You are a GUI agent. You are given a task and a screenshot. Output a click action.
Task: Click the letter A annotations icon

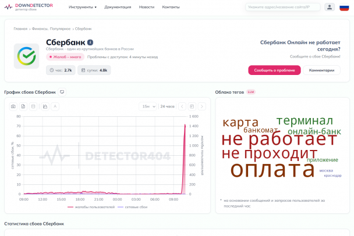[x=55, y=106]
